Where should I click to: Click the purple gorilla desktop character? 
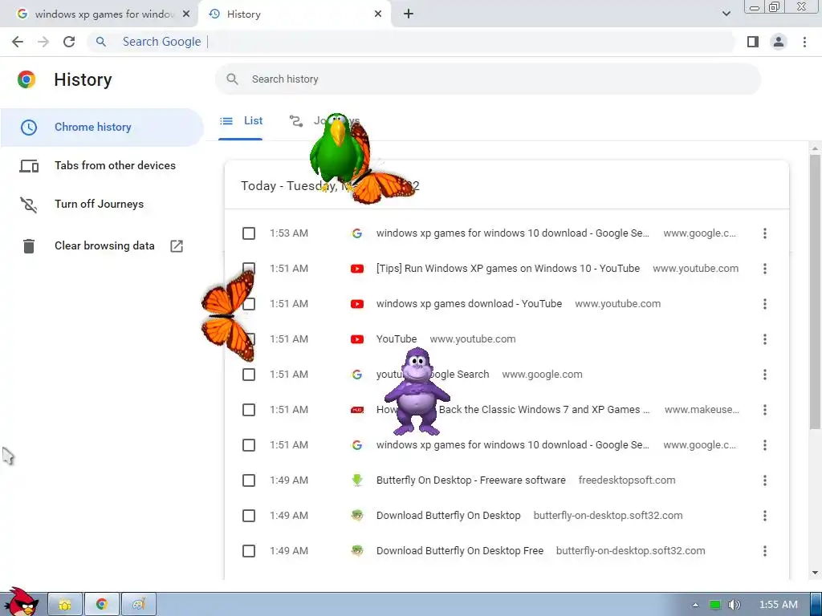click(x=417, y=391)
